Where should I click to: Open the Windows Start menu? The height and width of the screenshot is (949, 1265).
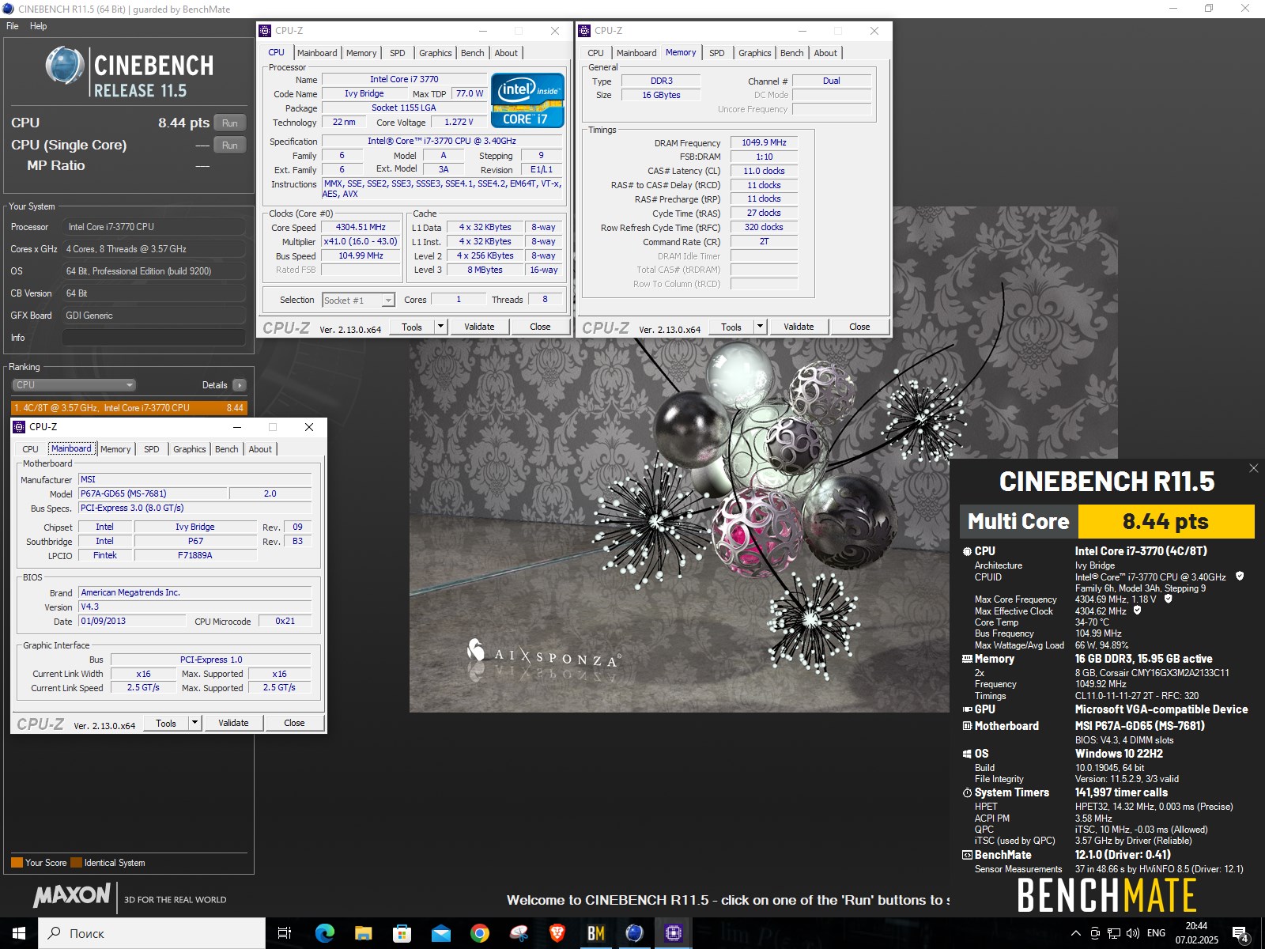(19, 933)
